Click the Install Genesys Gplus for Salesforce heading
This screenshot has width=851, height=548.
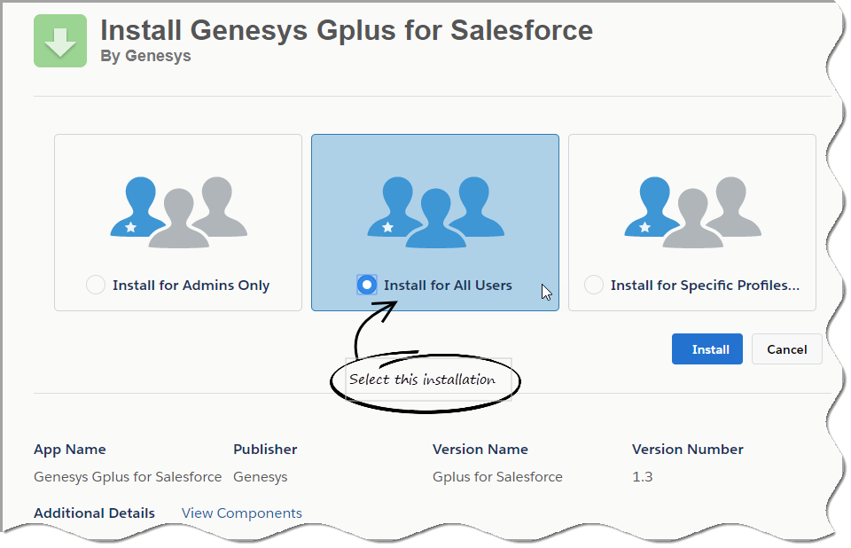(x=347, y=30)
